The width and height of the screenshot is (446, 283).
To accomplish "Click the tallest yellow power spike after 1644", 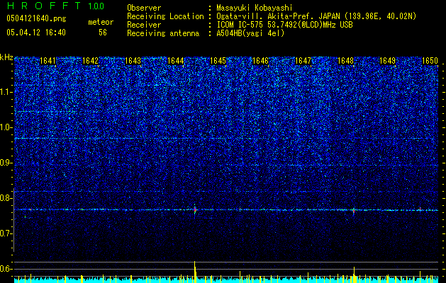I will 195,272.
